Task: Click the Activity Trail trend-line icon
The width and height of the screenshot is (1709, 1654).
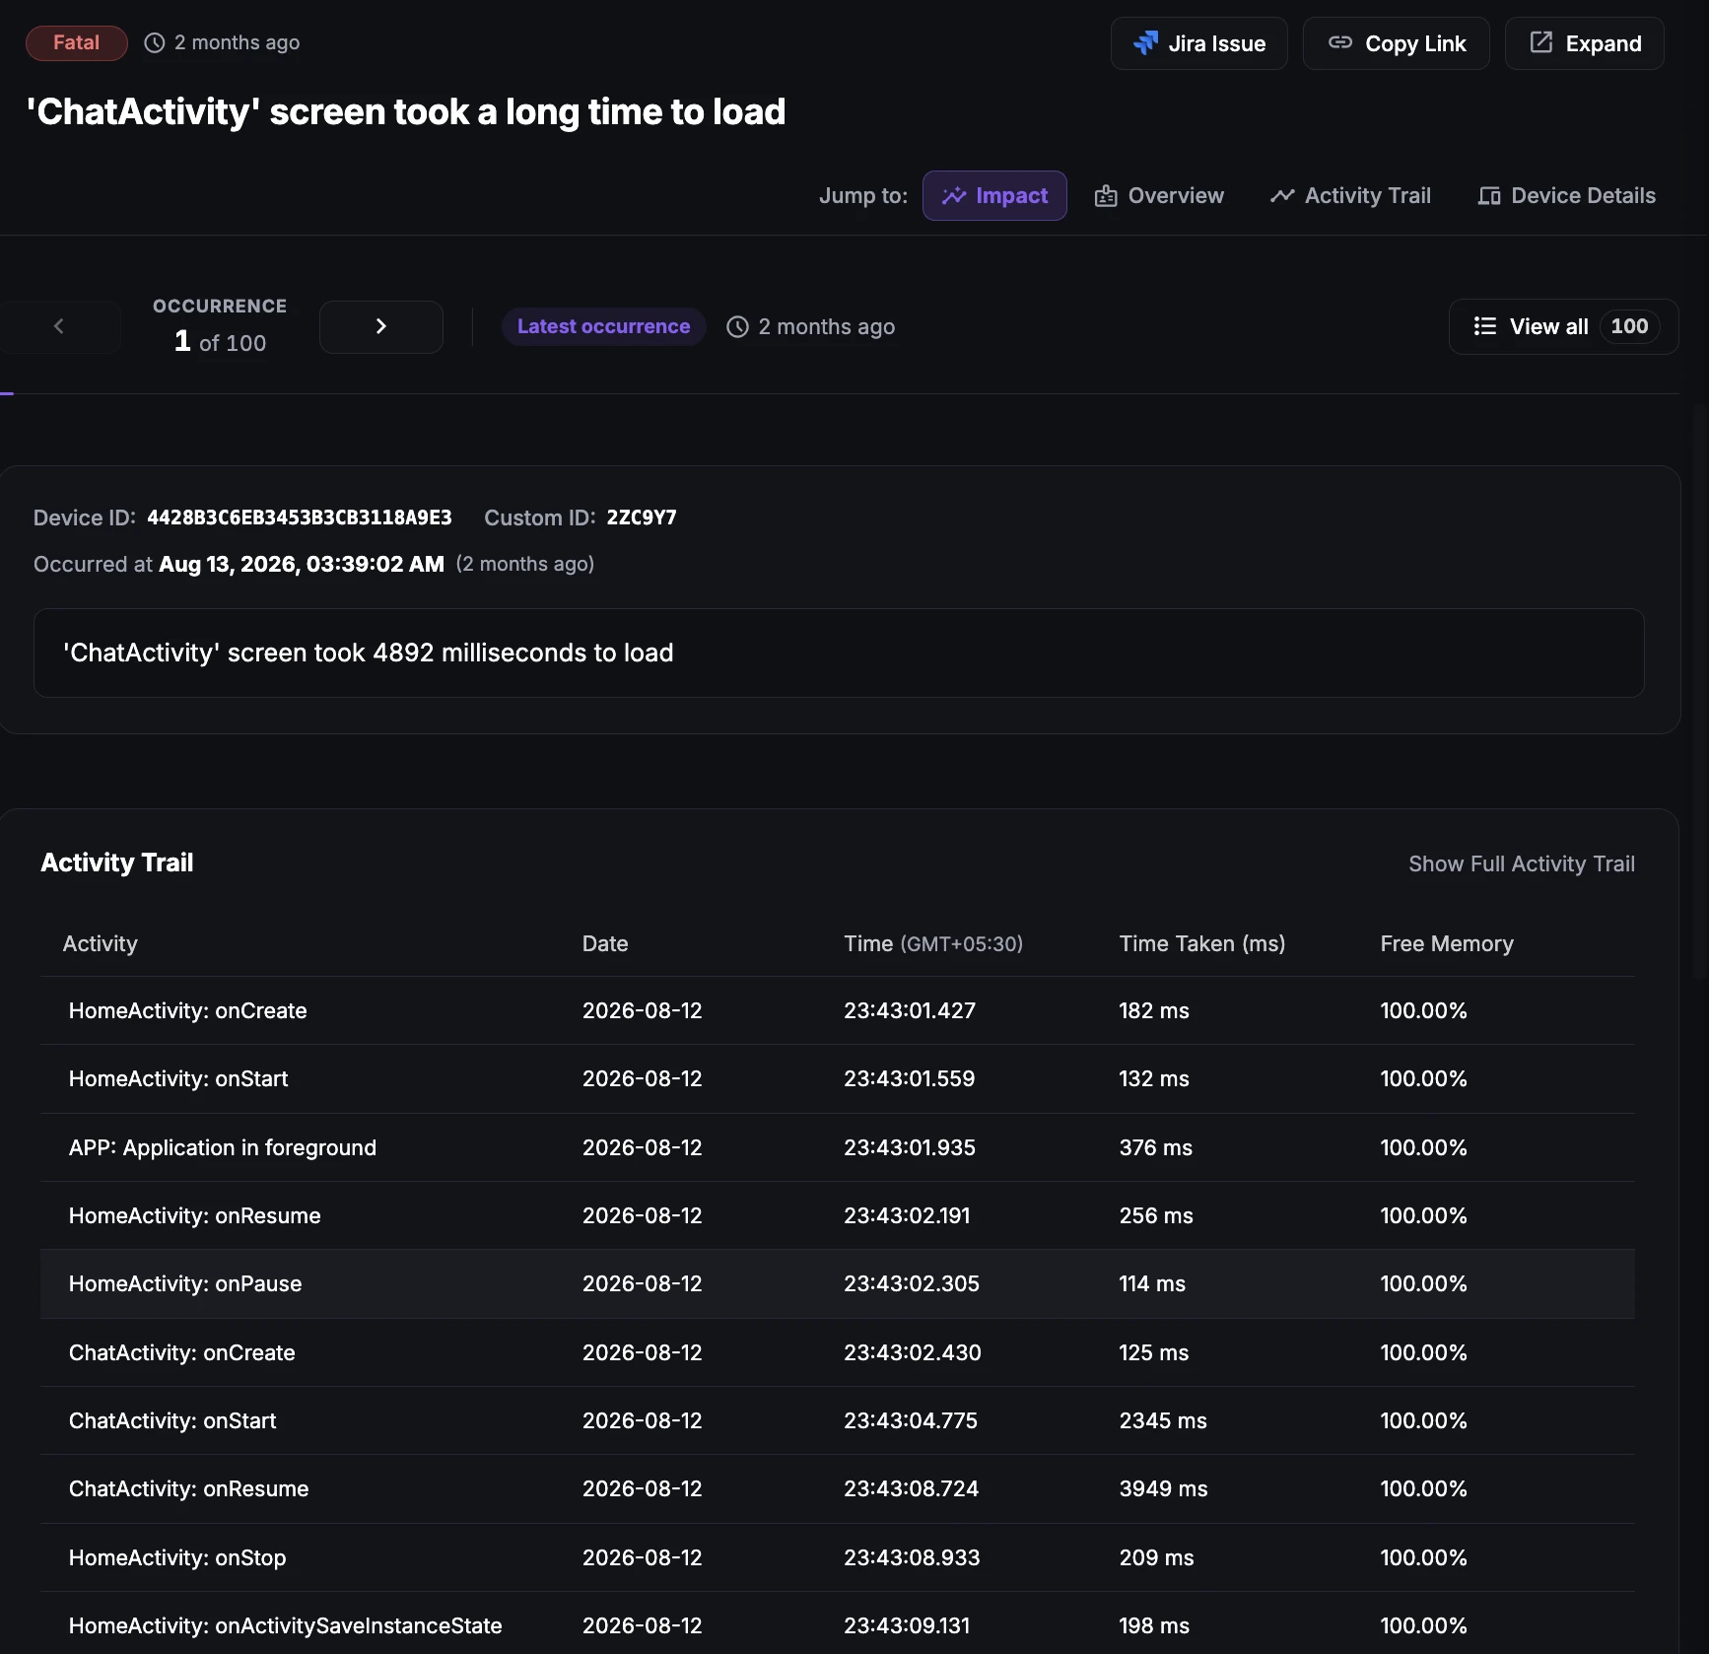Action: [1282, 195]
